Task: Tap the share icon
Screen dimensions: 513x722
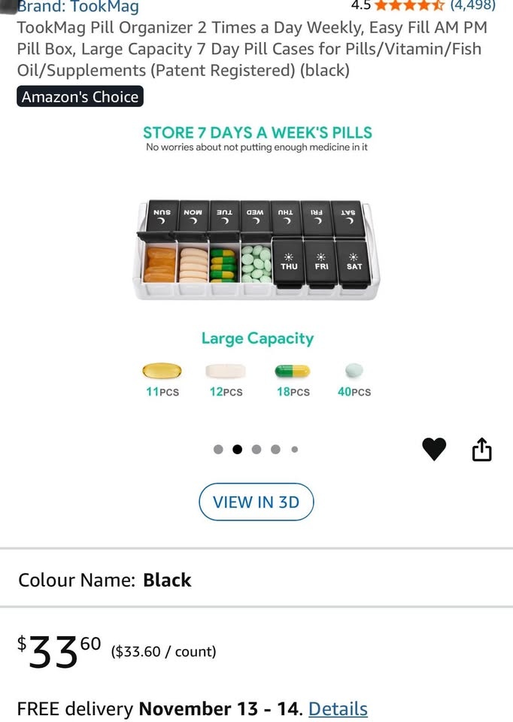Action: pyautogui.click(x=481, y=449)
